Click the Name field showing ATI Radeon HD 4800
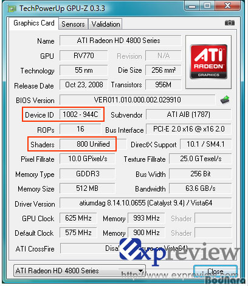 tap(120, 41)
